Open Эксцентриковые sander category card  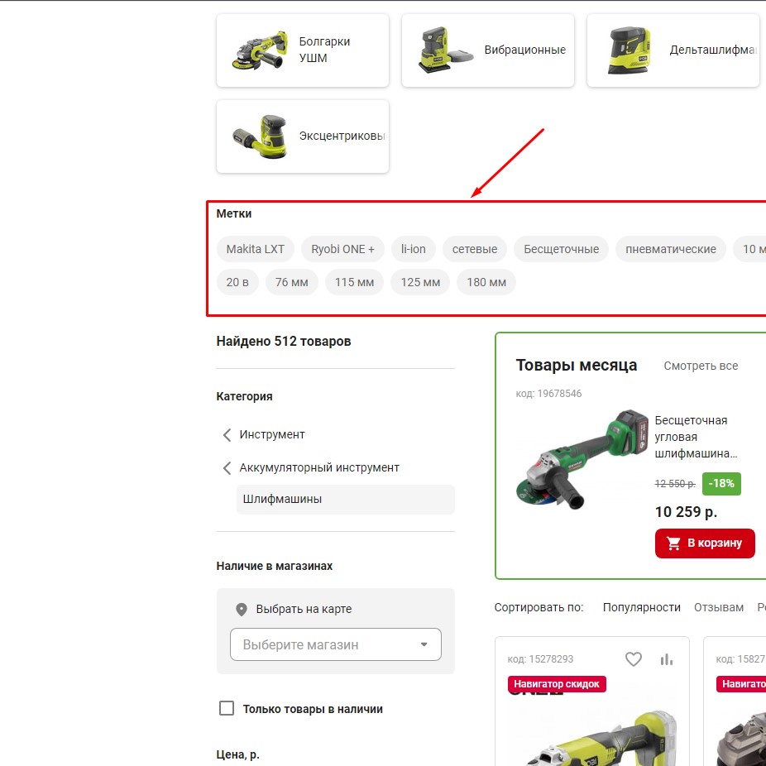click(303, 136)
